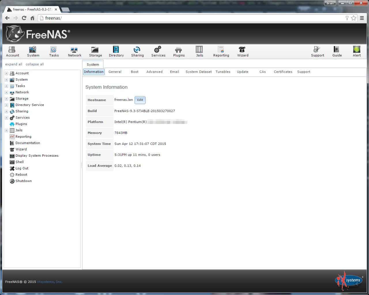Viewport: 369px width, 295px height.
Task: Select Shell in the sidebar tree
Action: click(x=20, y=162)
